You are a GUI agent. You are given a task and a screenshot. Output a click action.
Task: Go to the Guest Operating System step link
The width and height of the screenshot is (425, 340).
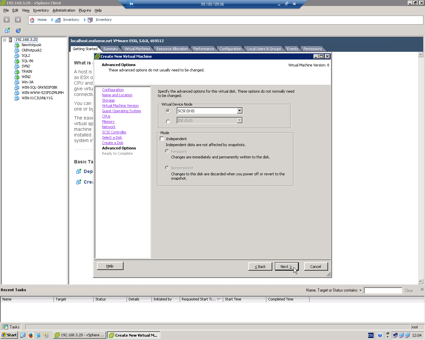coord(122,111)
